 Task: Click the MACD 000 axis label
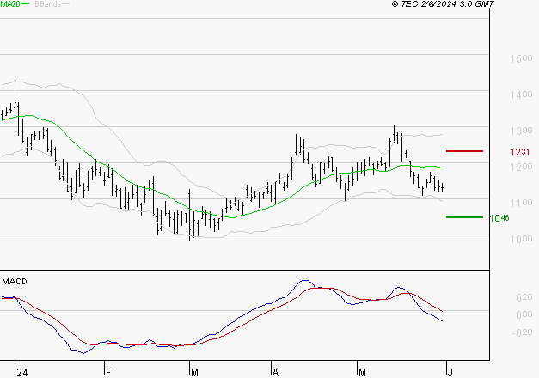(524, 314)
